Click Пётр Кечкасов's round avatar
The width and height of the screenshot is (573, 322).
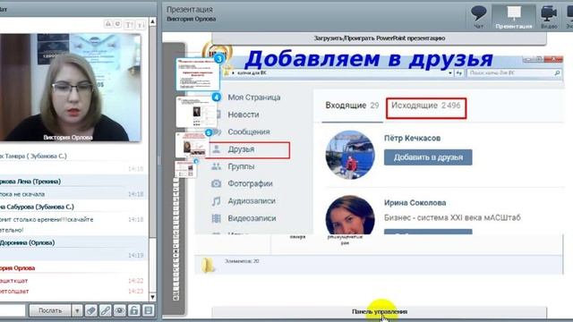[x=350, y=155]
